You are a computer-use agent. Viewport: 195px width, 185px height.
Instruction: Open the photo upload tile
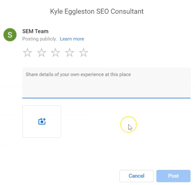[x=42, y=122]
